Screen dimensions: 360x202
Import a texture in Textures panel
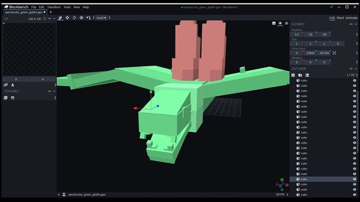6,98
